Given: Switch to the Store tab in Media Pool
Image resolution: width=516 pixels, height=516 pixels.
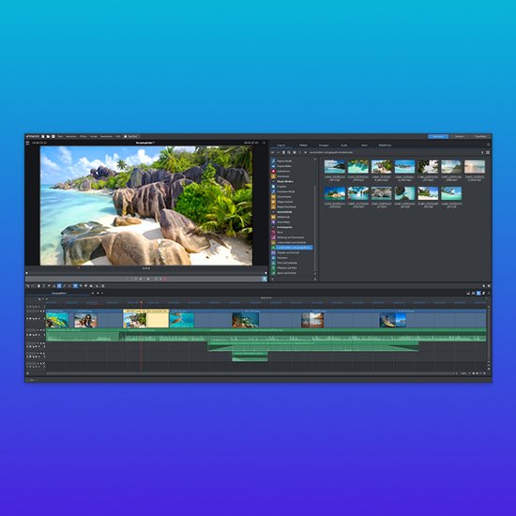Looking at the screenshot, I should pos(365,145).
